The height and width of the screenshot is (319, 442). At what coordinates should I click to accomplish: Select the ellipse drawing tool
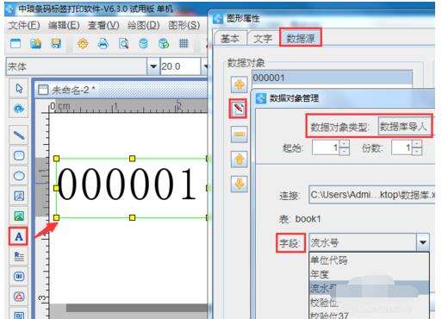[x=19, y=176]
